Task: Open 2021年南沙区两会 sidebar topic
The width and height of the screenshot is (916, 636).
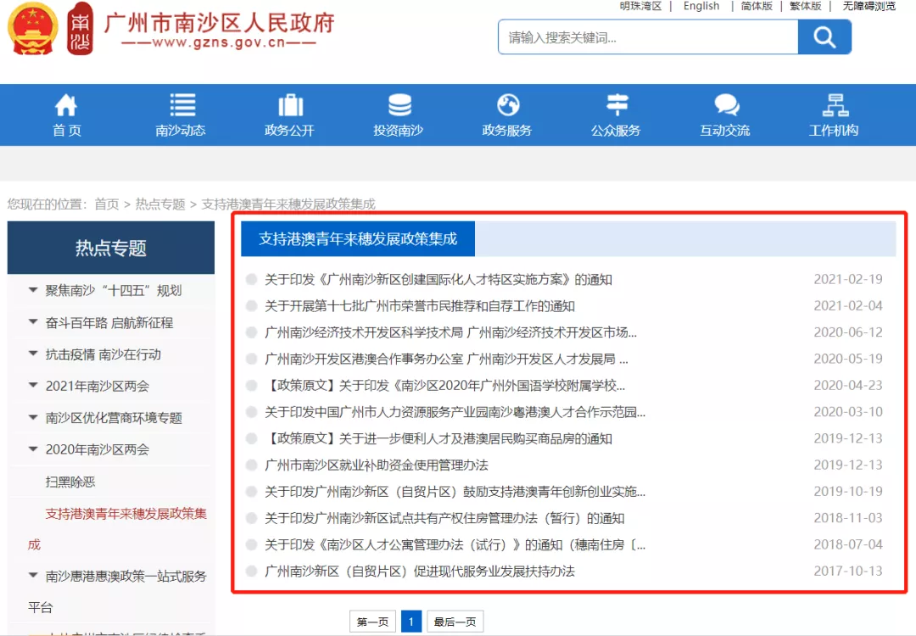Action: click(x=97, y=386)
